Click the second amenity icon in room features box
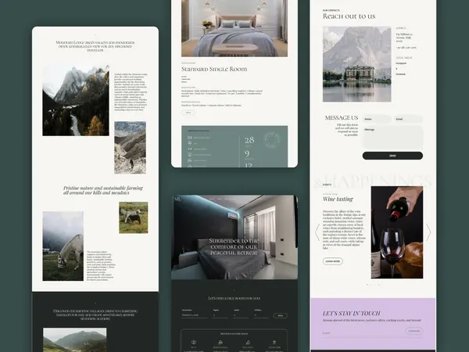 [x=220, y=343]
